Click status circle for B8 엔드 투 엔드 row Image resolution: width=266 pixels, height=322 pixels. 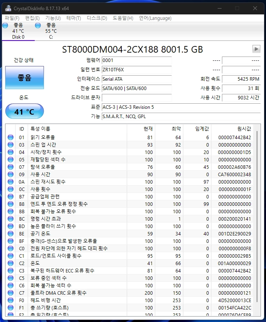pos(11,204)
